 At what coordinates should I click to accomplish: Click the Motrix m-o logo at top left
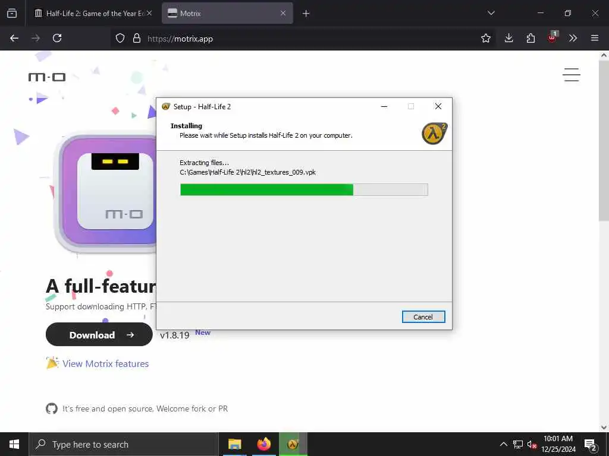pos(46,77)
